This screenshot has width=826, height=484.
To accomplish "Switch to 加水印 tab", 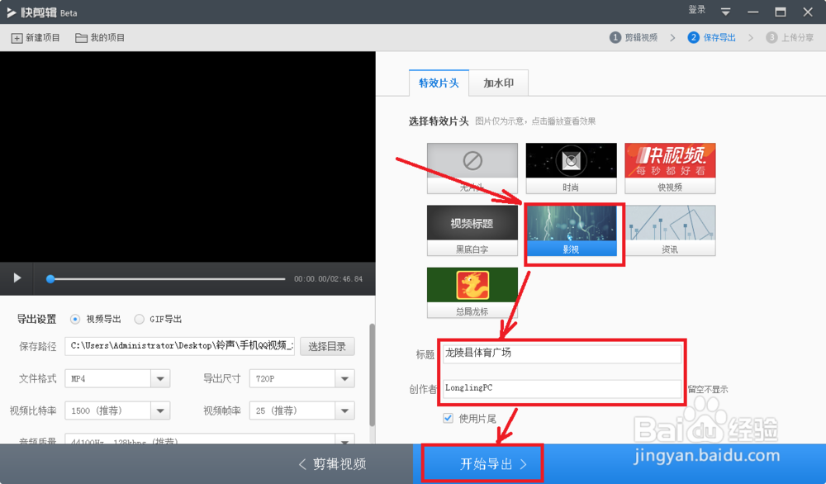I will (x=498, y=83).
